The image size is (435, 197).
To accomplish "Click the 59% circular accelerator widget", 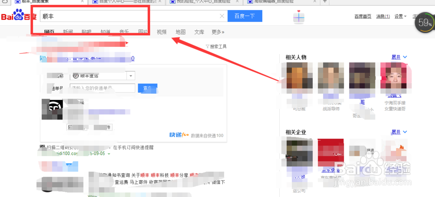I will point(425,23).
